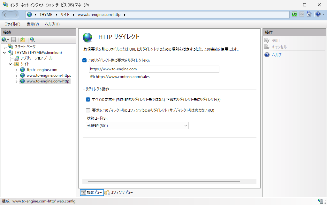Screen dimensions: 327x205
Task: Select スタート ページ in the tree
Action: (x=25, y=46)
